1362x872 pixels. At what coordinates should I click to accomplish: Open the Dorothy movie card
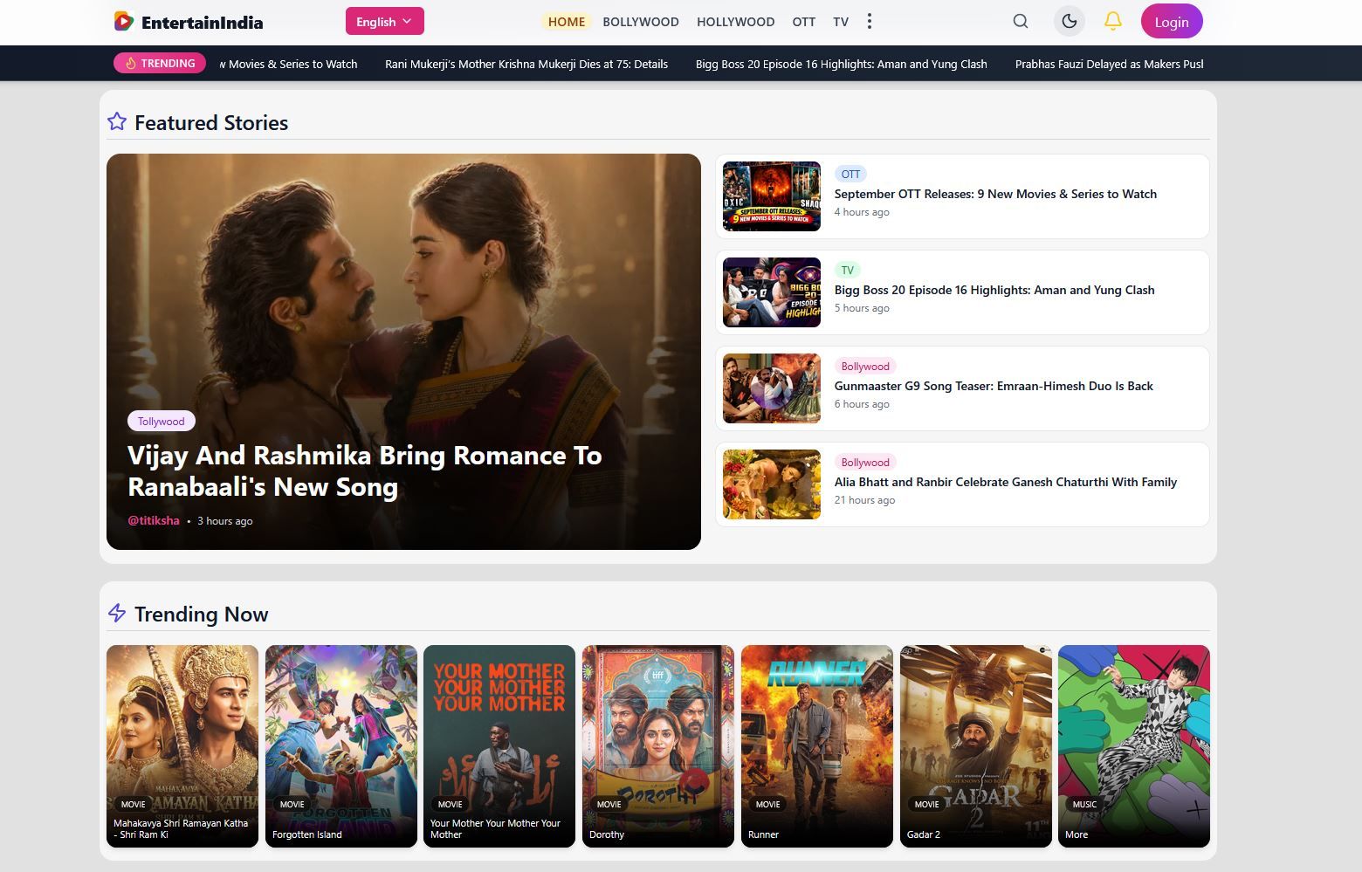click(x=658, y=746)
